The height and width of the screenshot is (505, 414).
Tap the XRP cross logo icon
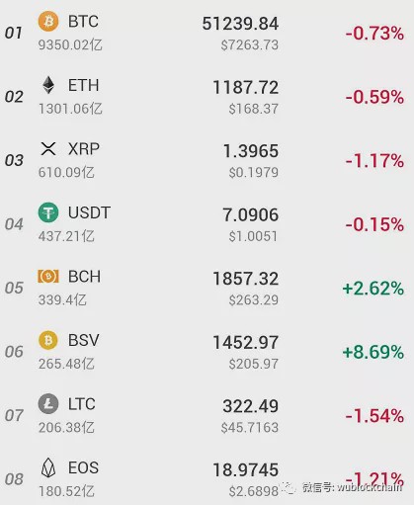pyautogui.click(x=48, y=148)
